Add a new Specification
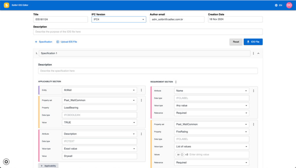 point(44,42)
